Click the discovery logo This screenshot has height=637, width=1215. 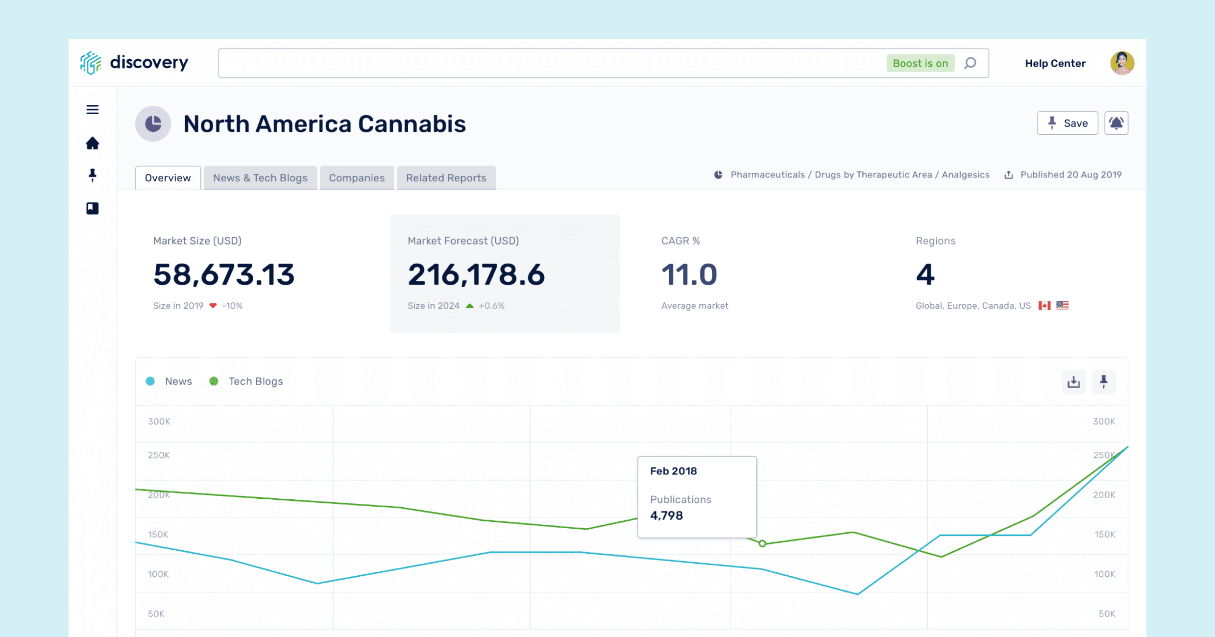click(134, 63)
